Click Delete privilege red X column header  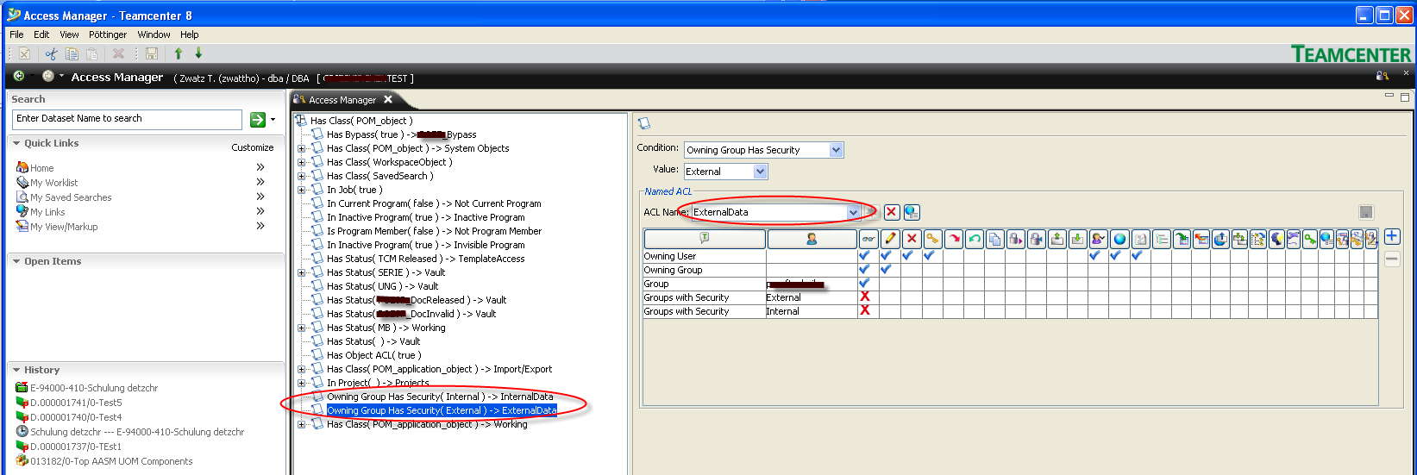pos(912,239)
